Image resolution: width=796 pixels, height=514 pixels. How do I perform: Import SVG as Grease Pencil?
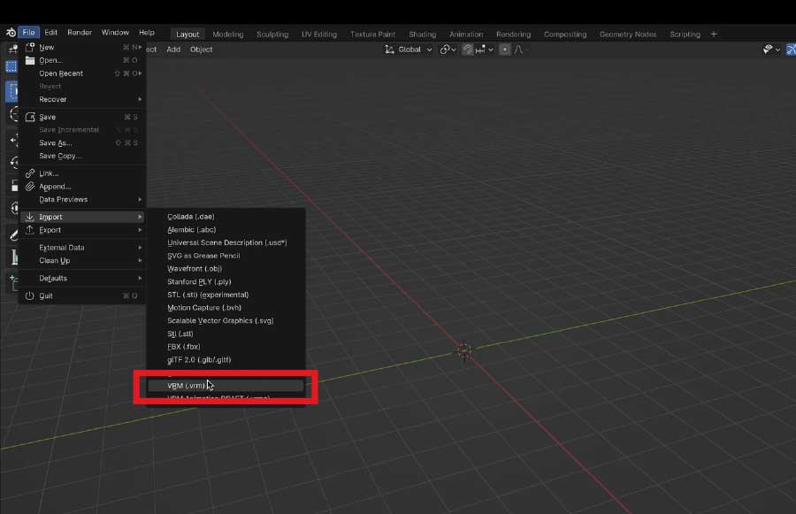click(x=226, y=256)
